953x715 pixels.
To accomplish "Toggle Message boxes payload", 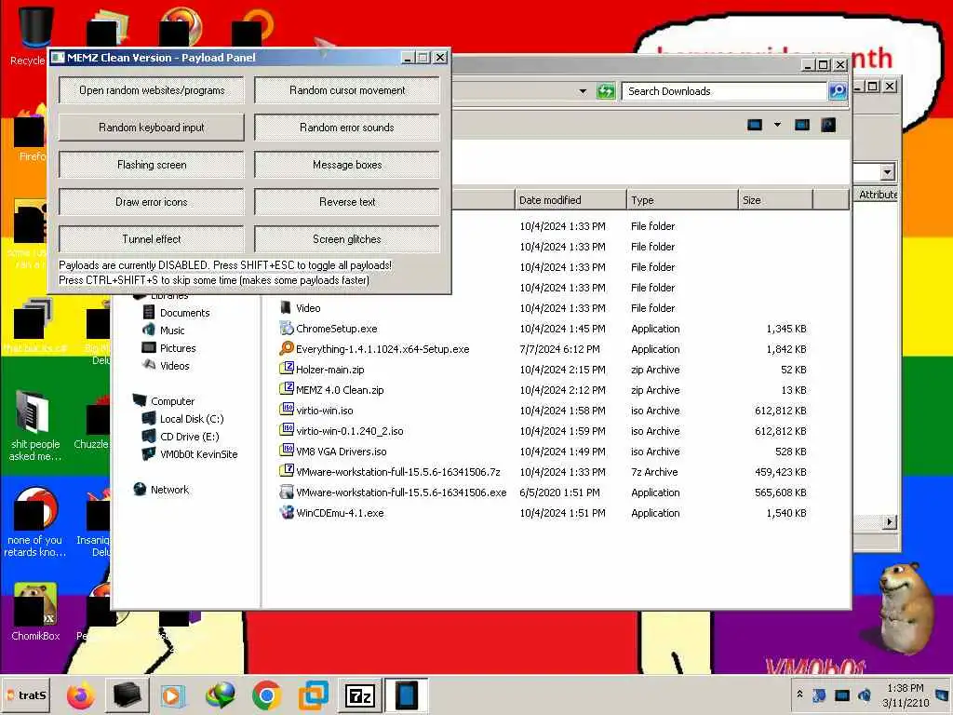I will [347, 164].
